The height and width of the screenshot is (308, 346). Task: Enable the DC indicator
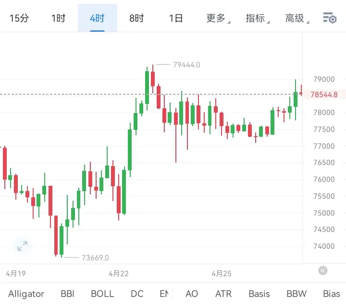click(137, 294)
